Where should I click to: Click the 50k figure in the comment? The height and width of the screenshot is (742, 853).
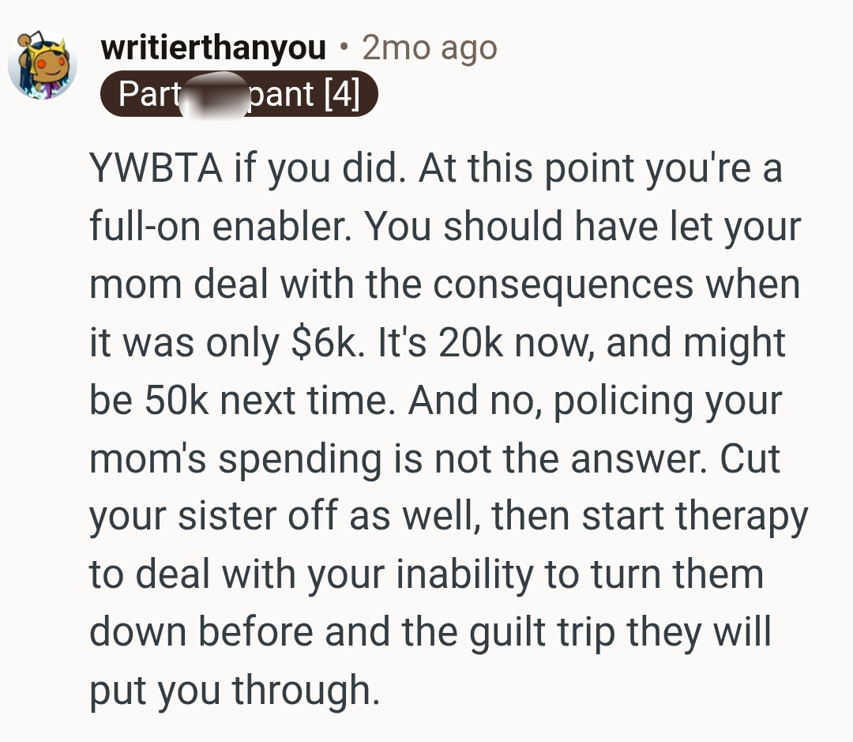[x=176, y=400]
